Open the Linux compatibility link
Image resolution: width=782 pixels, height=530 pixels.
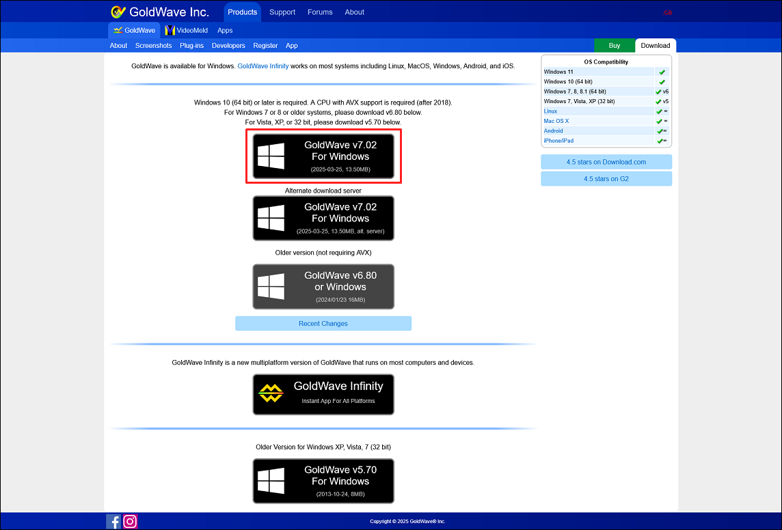[x=550, y=111]
